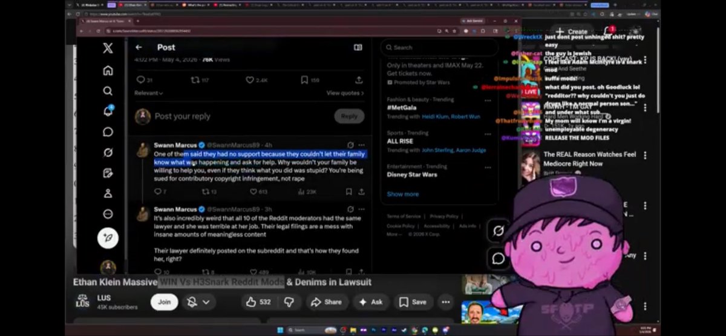Like the YouTube video with 532 likes
This screenshot has height=336, width=726.
[x=257, y=301]
